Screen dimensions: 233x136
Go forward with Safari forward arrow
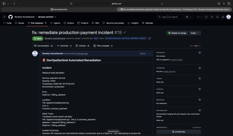[x=19, y=3]
